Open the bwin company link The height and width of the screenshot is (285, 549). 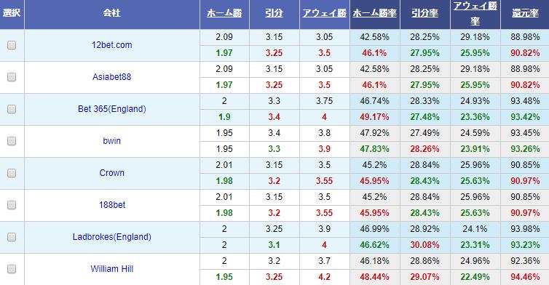pos(112,141)
